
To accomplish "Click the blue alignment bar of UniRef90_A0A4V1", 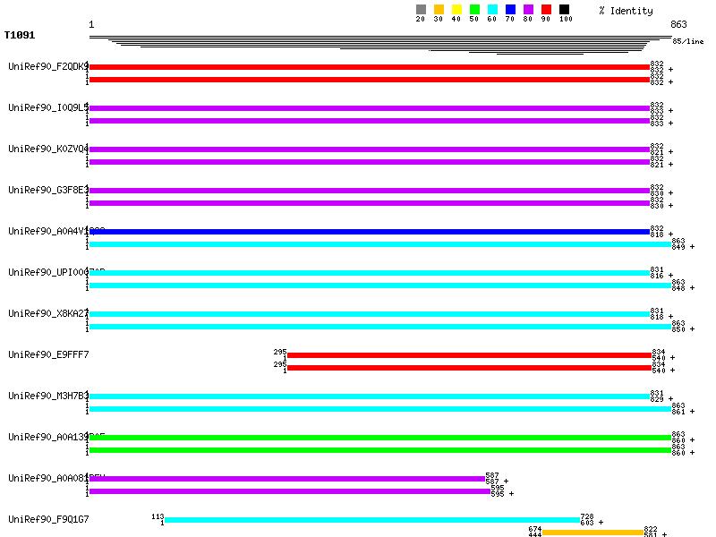I will [x=369, y=232].
